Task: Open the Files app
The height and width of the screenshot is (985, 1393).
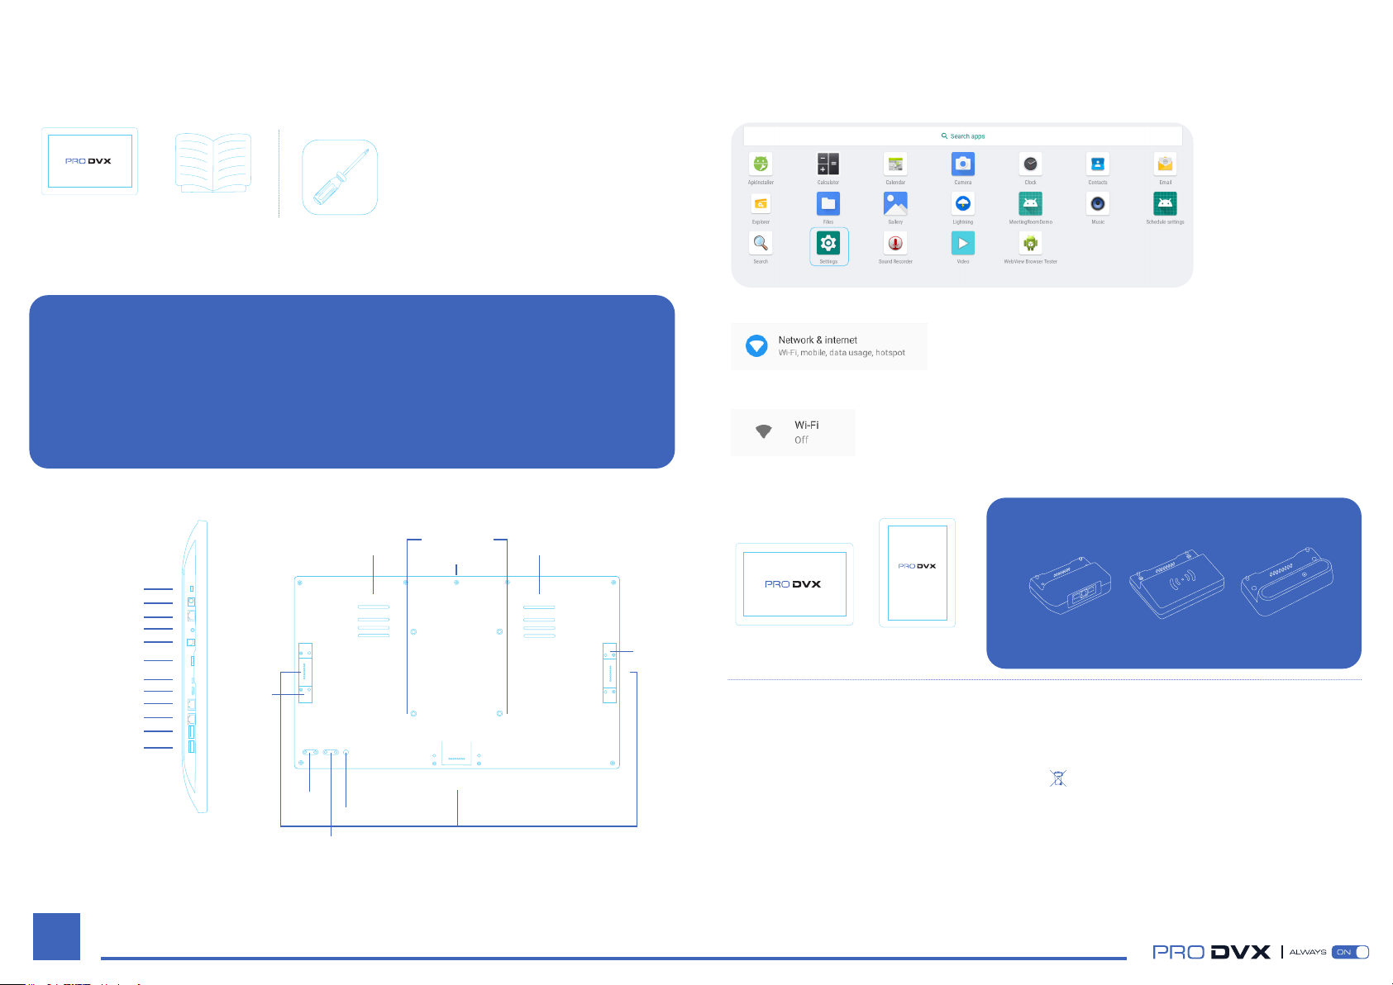Action: [x=828, y=204]
